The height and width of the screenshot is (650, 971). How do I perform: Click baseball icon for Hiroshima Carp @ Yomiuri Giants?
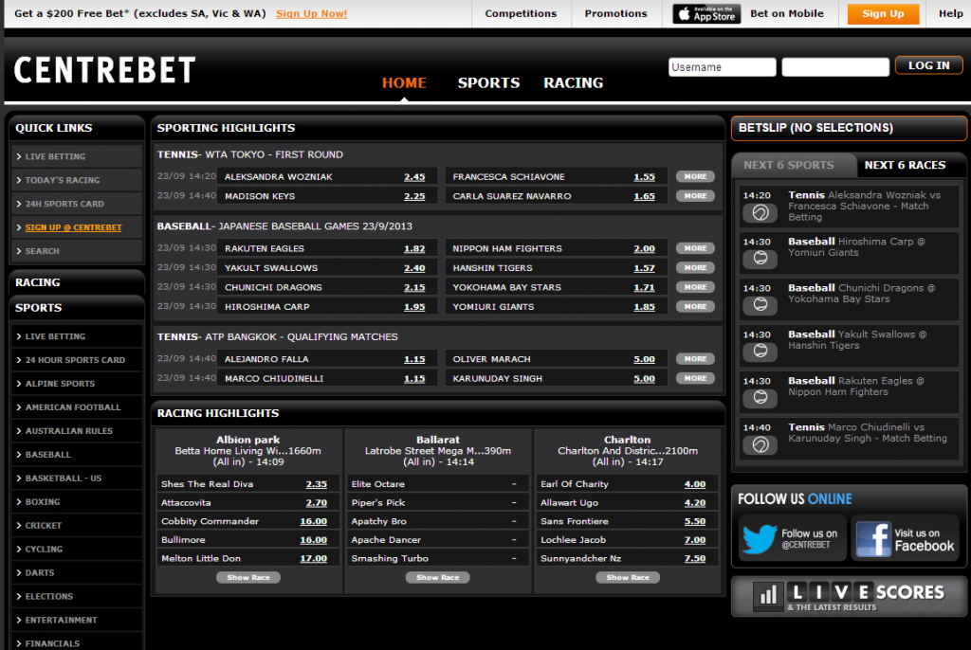tap(760, 258)
